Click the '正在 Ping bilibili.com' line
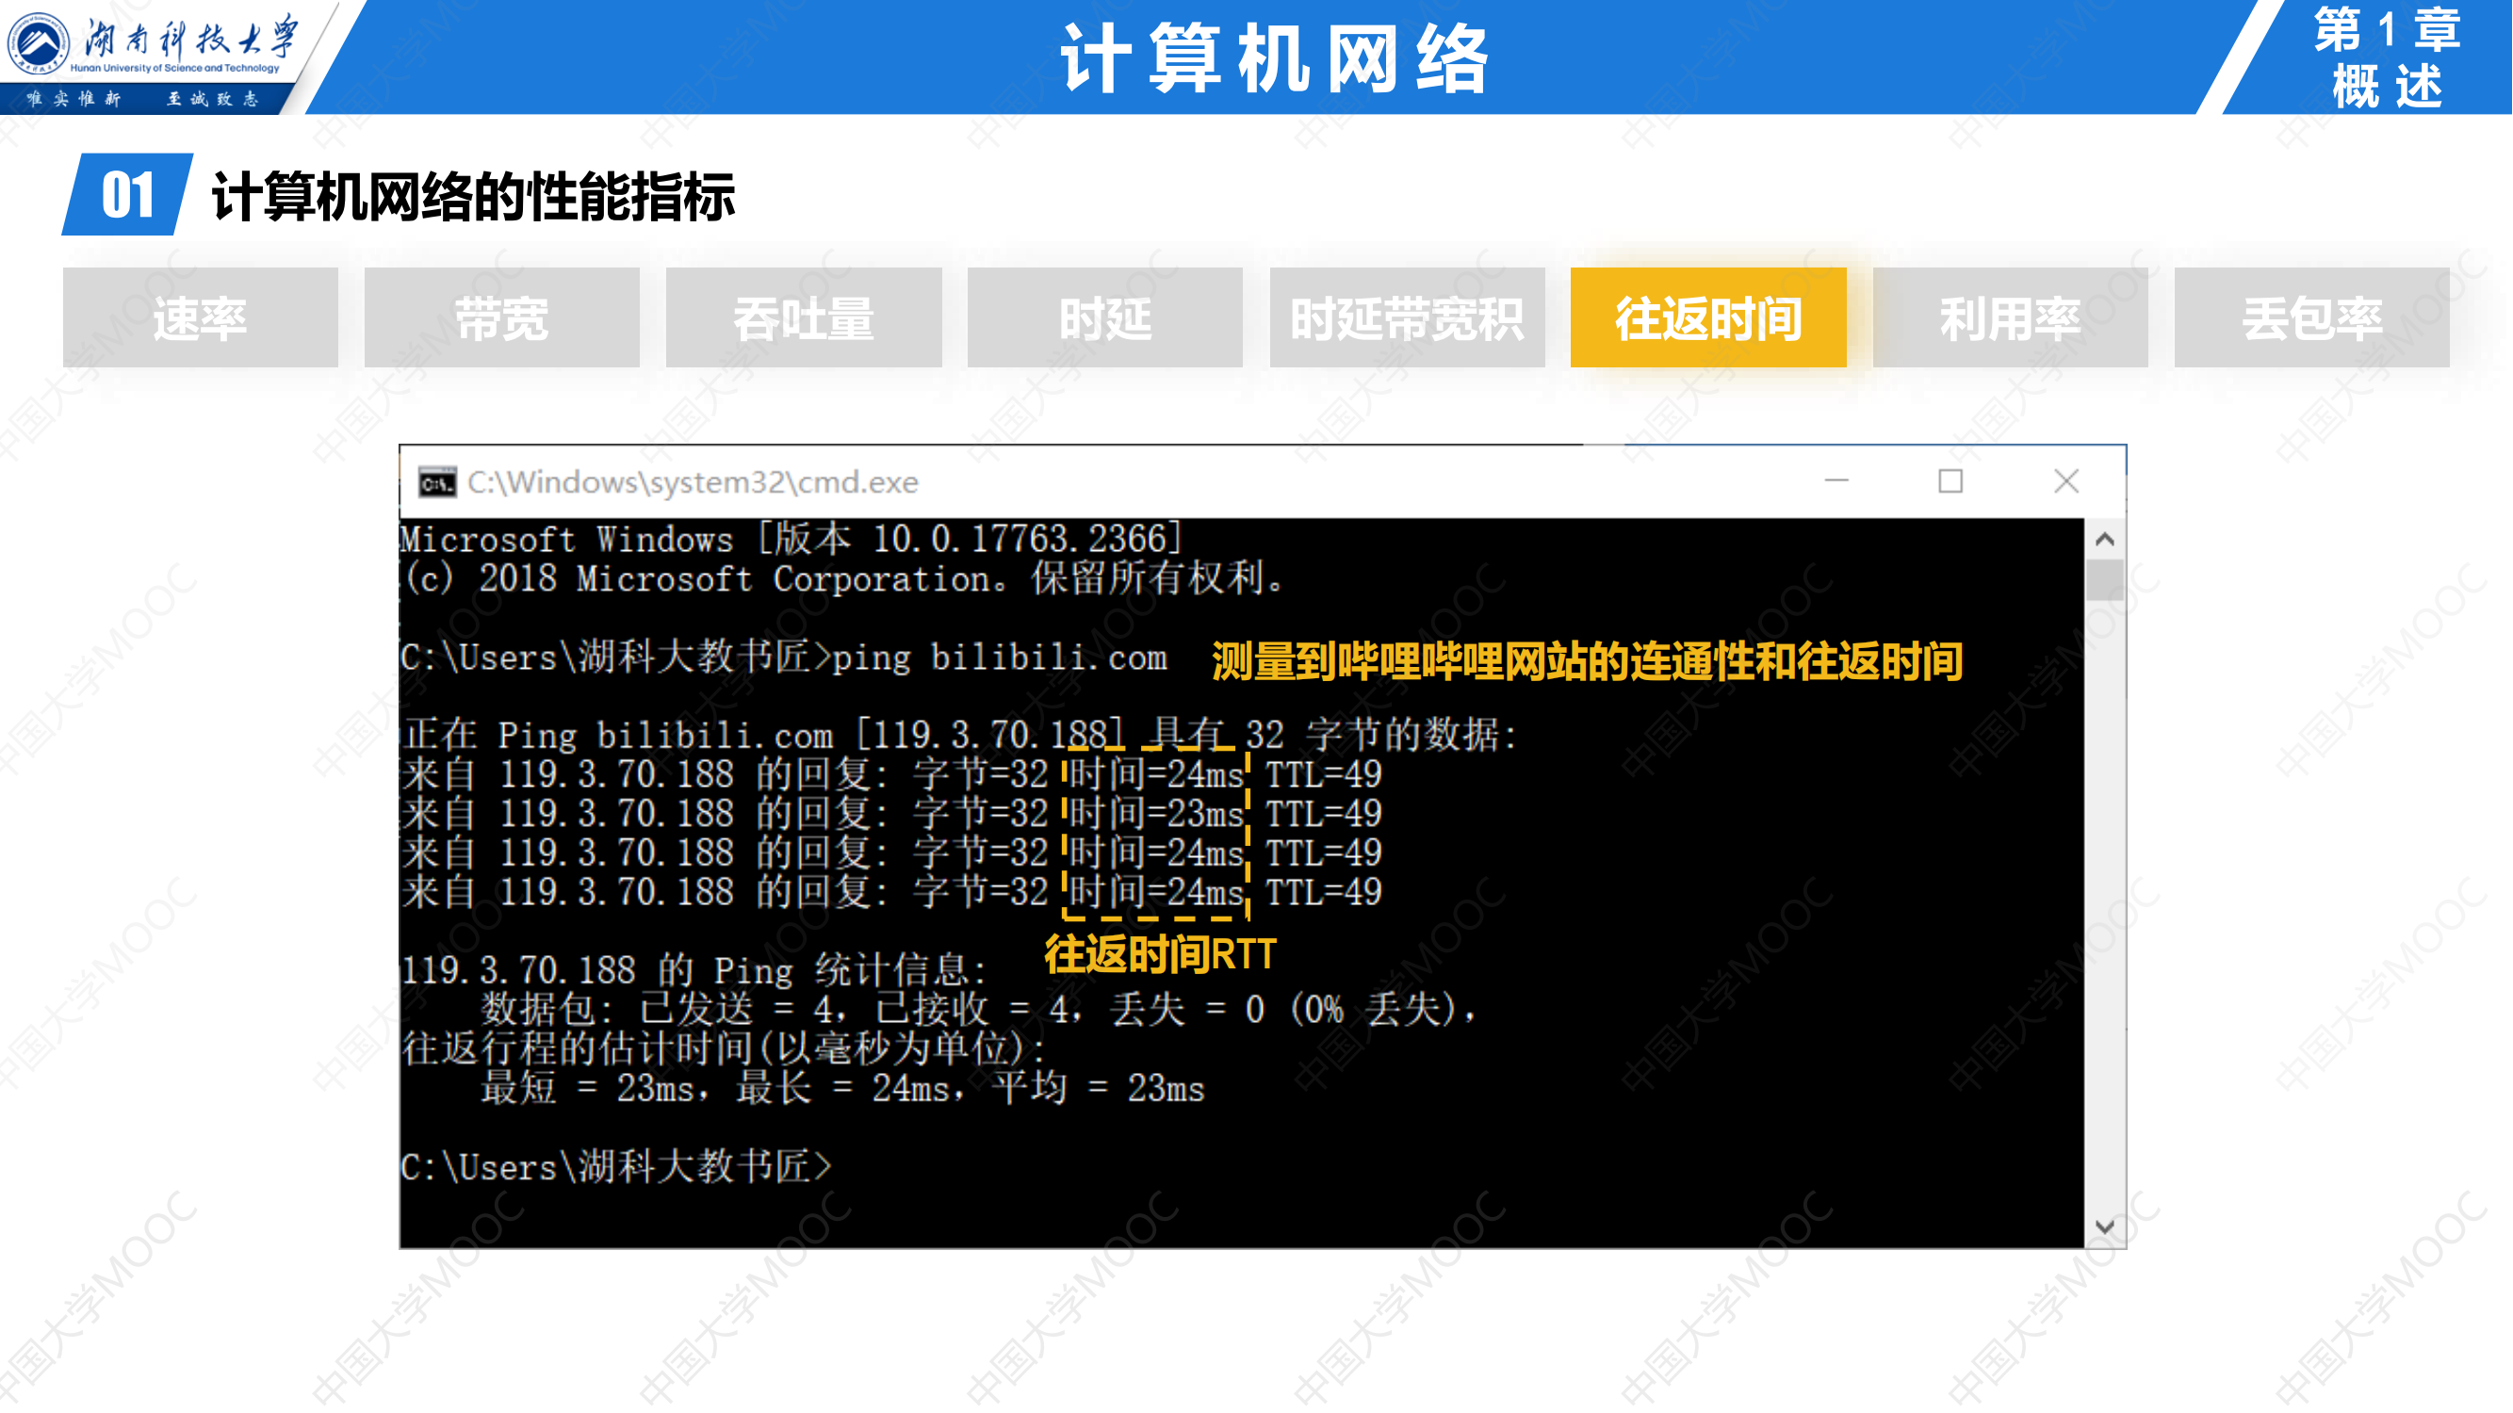2513x1413 pixels. 960,736
